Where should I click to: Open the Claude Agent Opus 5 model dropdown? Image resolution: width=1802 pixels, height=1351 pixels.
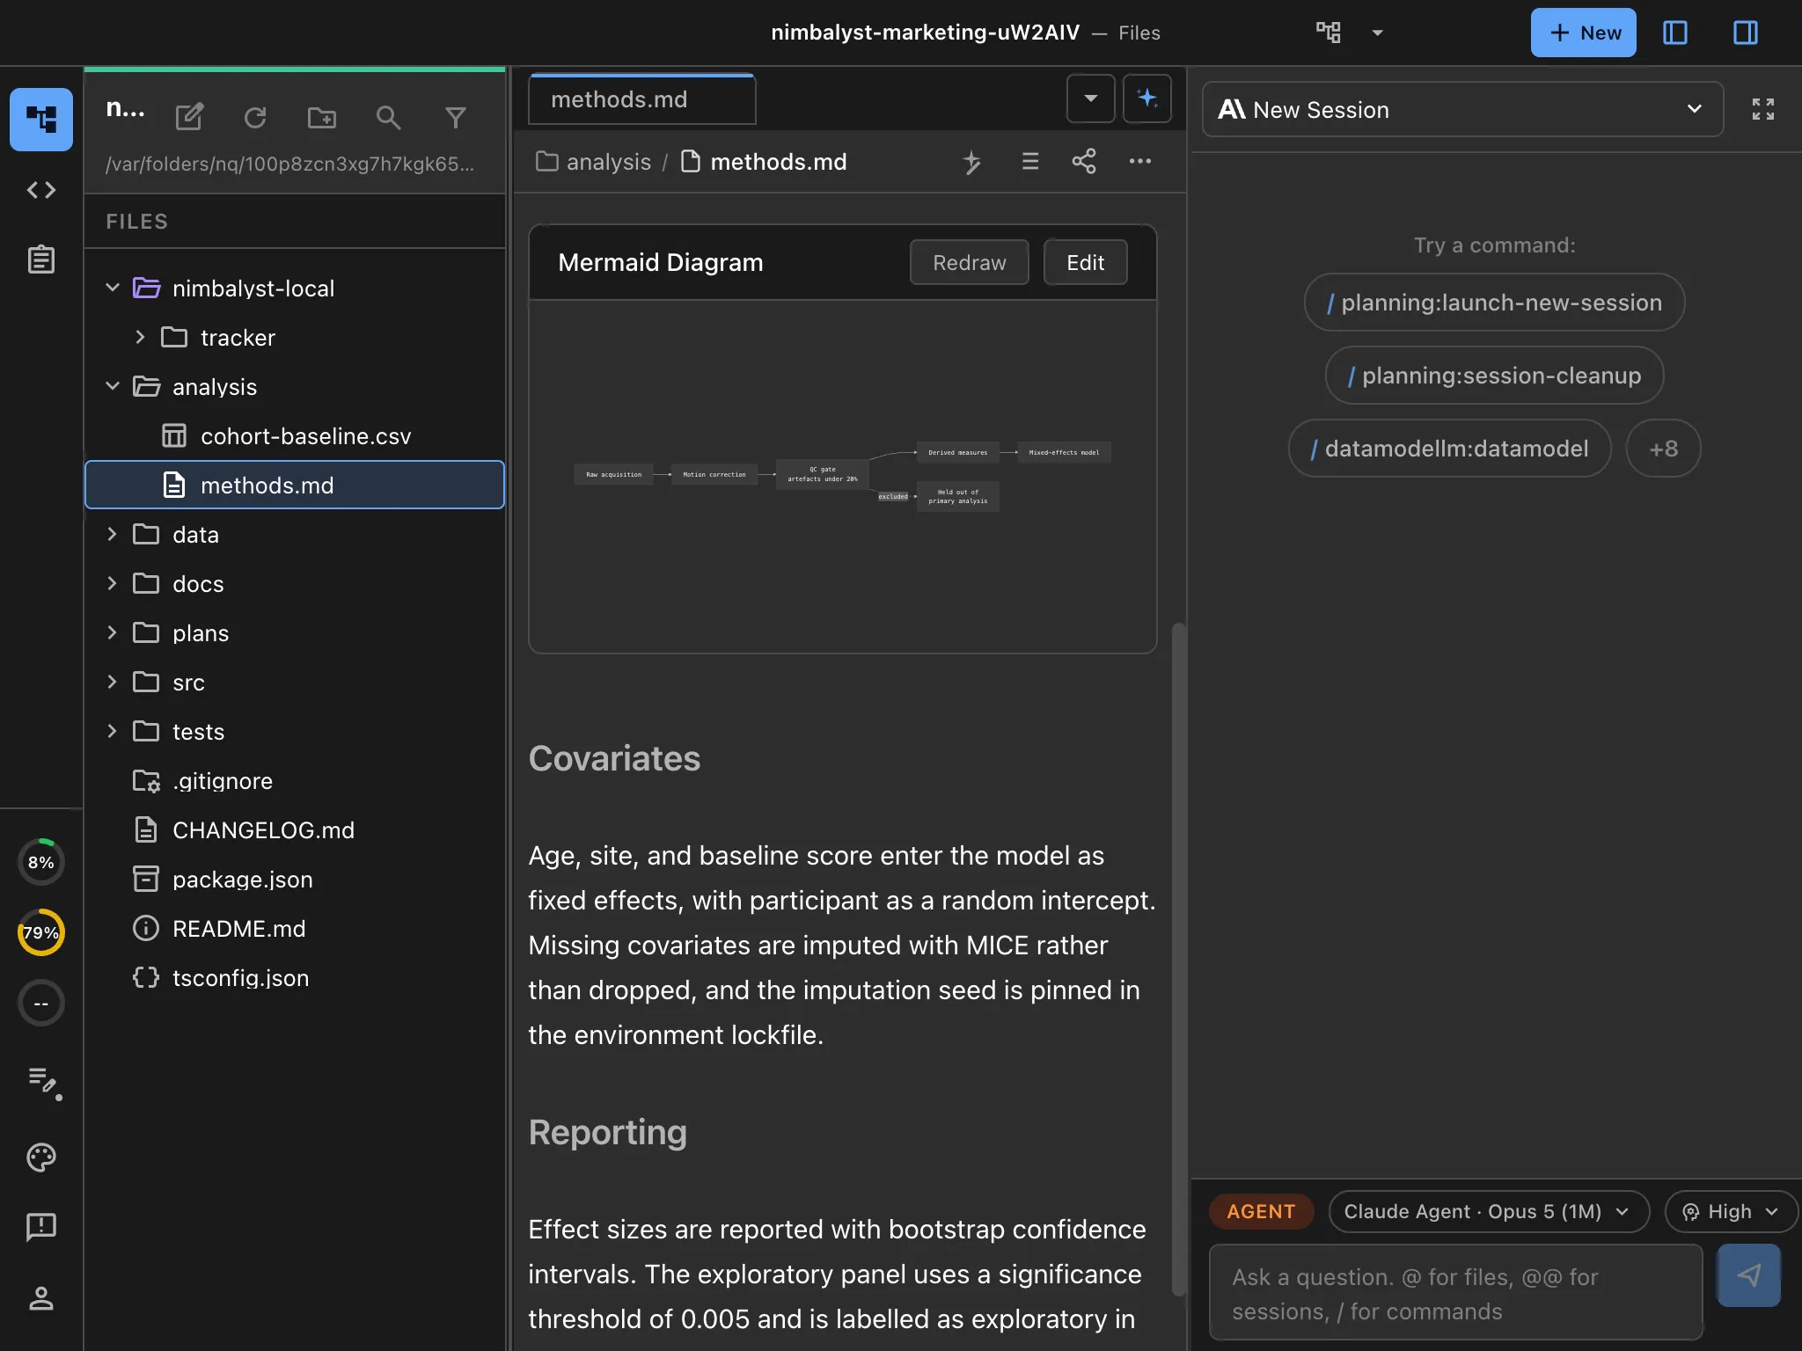[x=1488, y=1211]
